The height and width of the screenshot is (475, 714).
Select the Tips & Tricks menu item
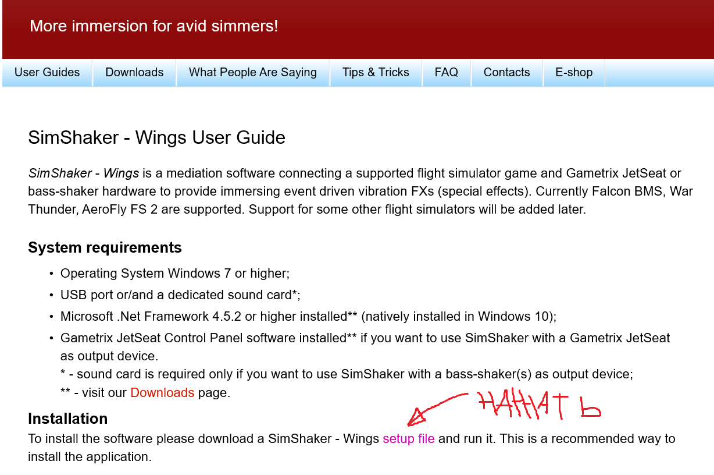(x=376, y=73)
